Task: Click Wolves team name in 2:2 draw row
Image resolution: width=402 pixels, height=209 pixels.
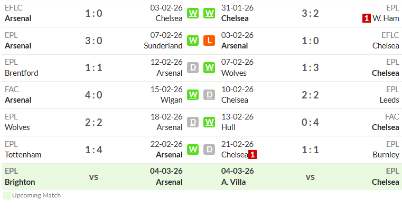Action: click(x=17, y=127)
